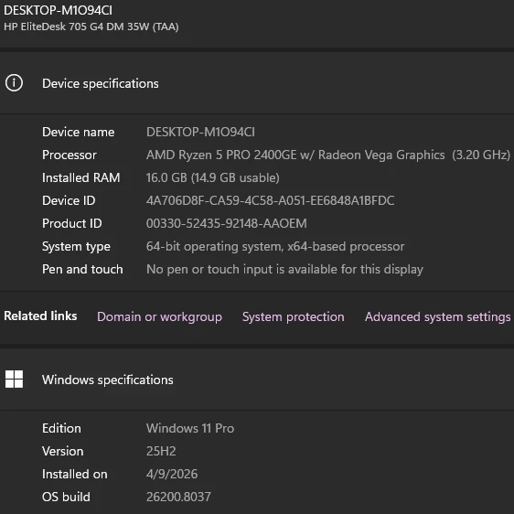This screenshot has width=514, height=514.
Task: Select the AMD Ryzen 5 PRO processor text
Action: click(328, 155)
